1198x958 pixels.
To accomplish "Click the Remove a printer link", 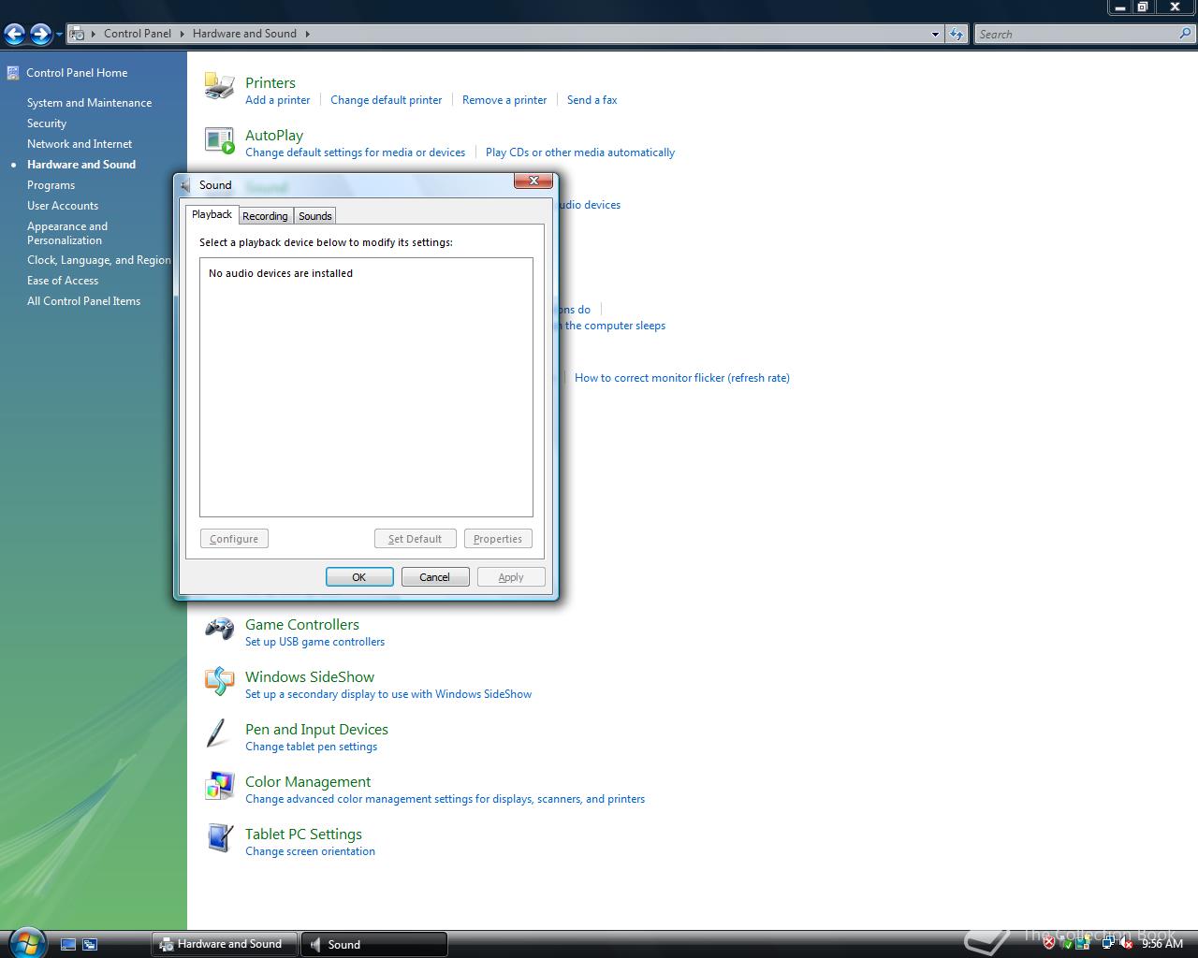I will [x=504, y=100].
